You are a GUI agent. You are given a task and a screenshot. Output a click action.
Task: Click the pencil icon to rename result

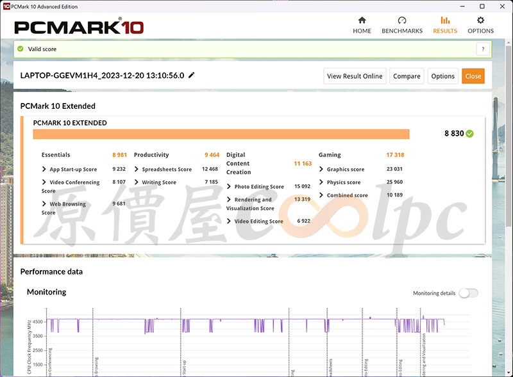[191, 76]
